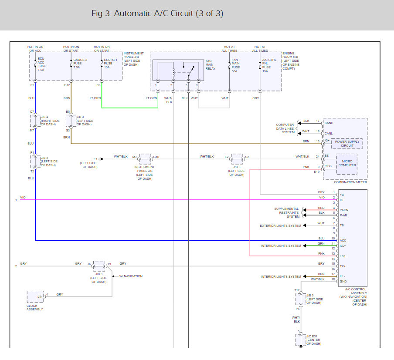The height and width of the screenshot is (360, 394).
Task: Click the FAN MAIN 50A fuse symbol
Action: click(229, 65)
